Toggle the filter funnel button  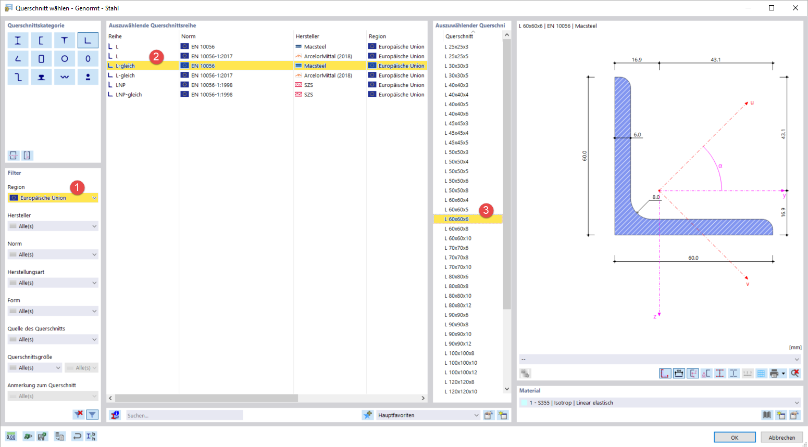(x=92, y=414)
